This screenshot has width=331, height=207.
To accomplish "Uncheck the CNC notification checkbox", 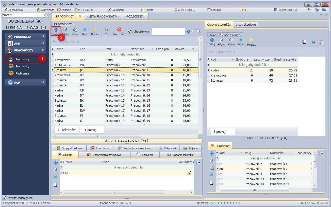I will point(189,173).
